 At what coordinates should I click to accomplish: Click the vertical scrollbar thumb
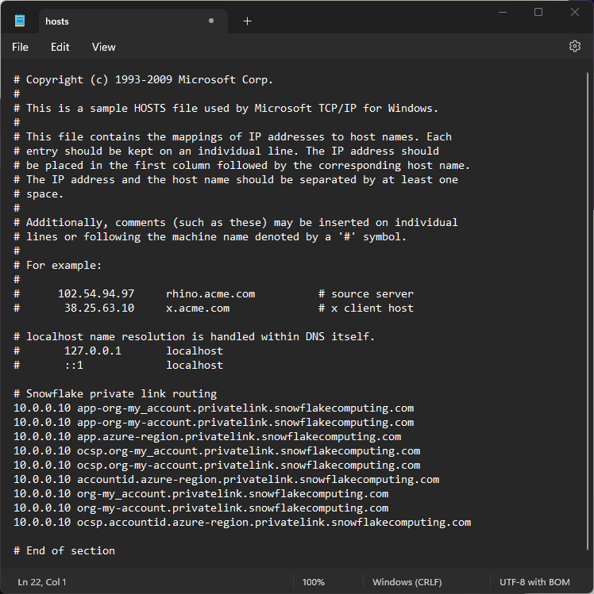(588, 311)
